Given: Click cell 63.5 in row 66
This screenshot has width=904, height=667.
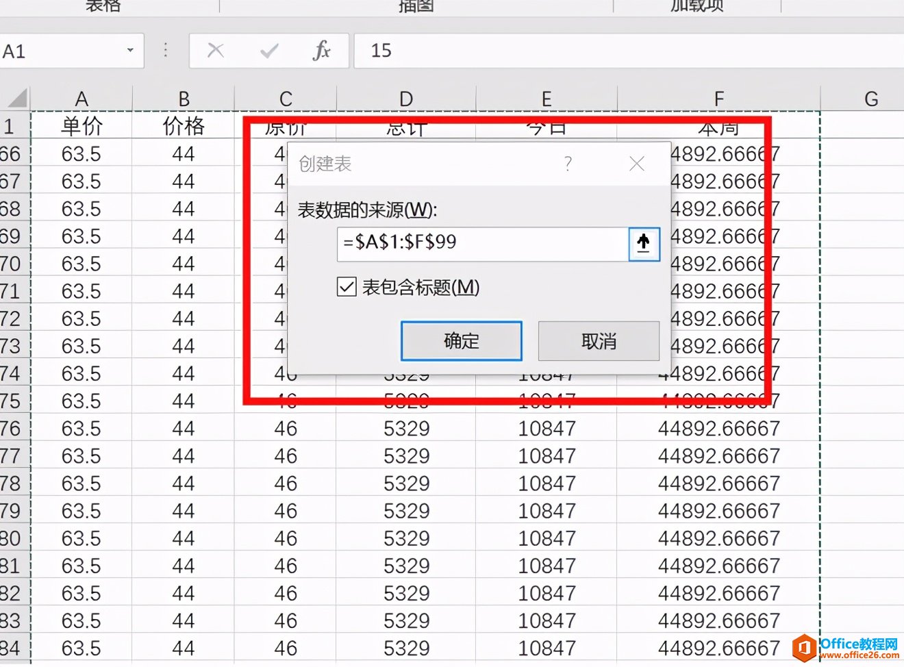Looking at the screenshot, I should 81,154.
